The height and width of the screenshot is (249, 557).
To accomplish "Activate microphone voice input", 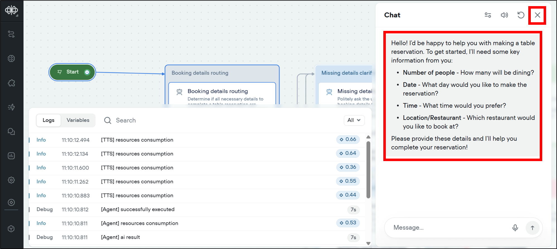I will coord(515,228).
